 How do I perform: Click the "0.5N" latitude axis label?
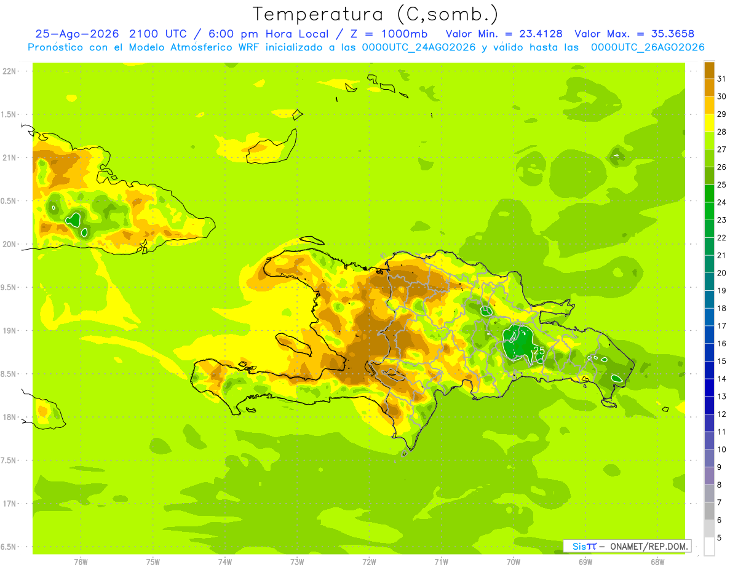(x=9, y=201)
